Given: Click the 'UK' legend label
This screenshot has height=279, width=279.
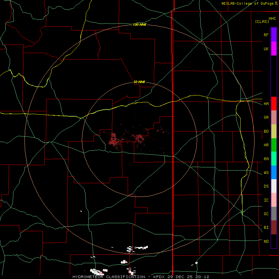Looking at the screenshot, I should click(266, 49).
